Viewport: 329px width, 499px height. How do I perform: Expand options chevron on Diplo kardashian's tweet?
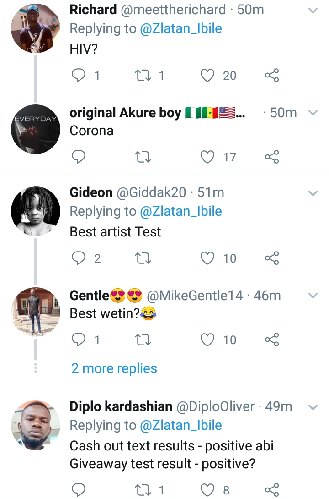pyautogui.click(x=313, y=407)
